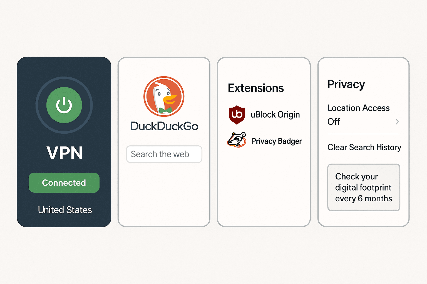Toggle the Location Access Off value
This screenshot has width=427, height=284.
334,122
